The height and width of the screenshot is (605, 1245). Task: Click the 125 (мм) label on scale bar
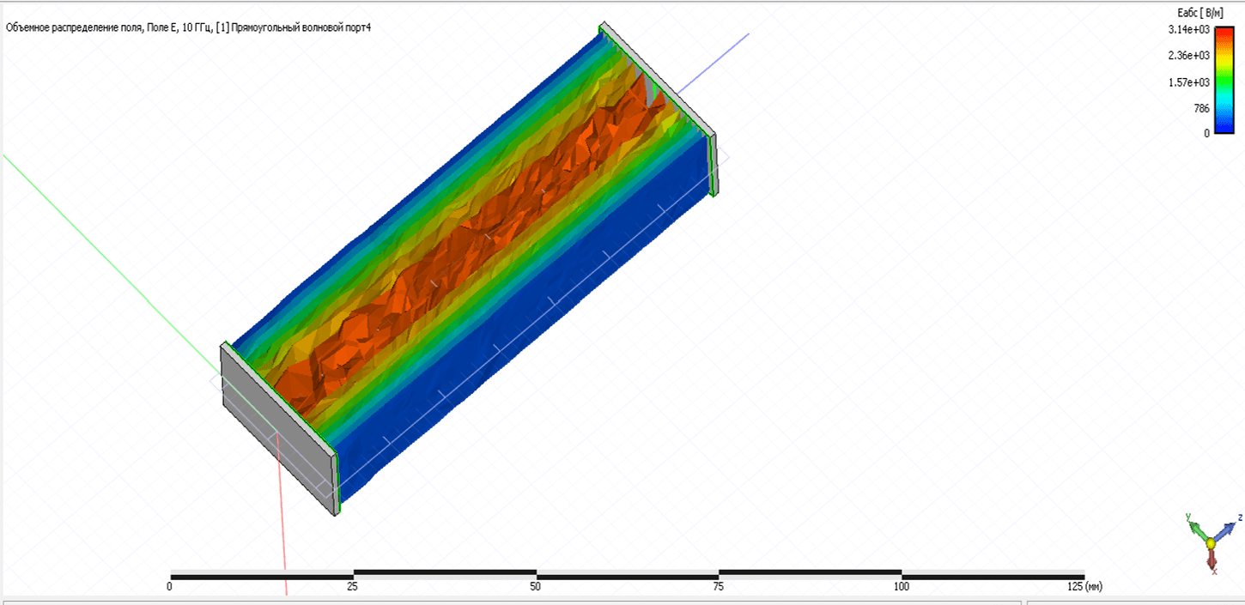point(1084,587)
